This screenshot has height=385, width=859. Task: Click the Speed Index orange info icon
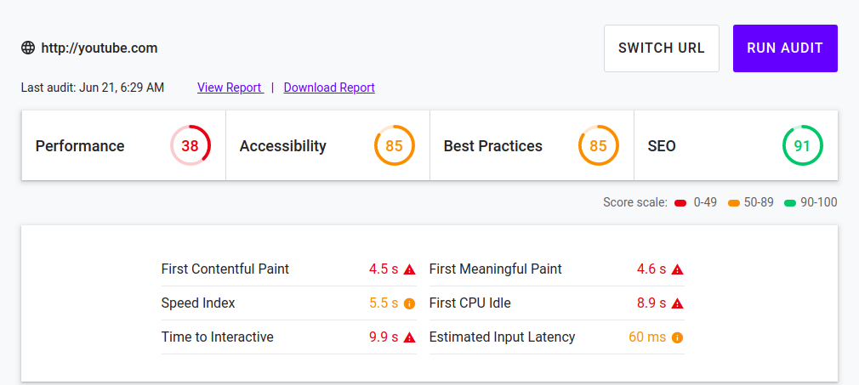tap(409, 303)
